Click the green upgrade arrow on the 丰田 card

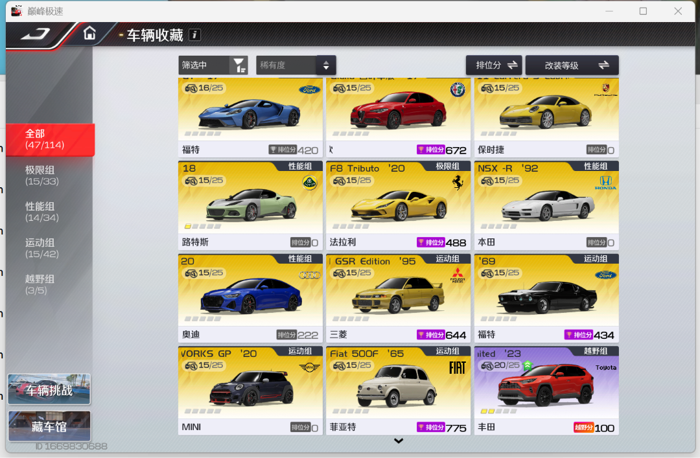click(527, 365)
